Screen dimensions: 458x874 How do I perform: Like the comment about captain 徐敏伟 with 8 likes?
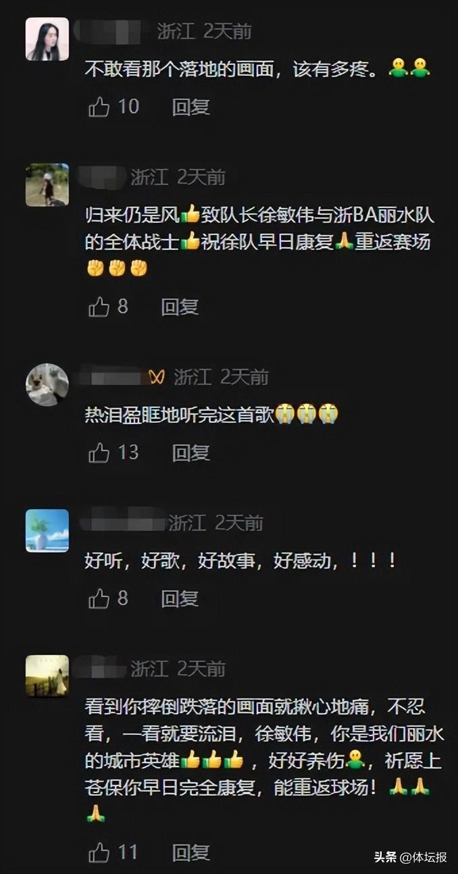click(x=99, y=307)
